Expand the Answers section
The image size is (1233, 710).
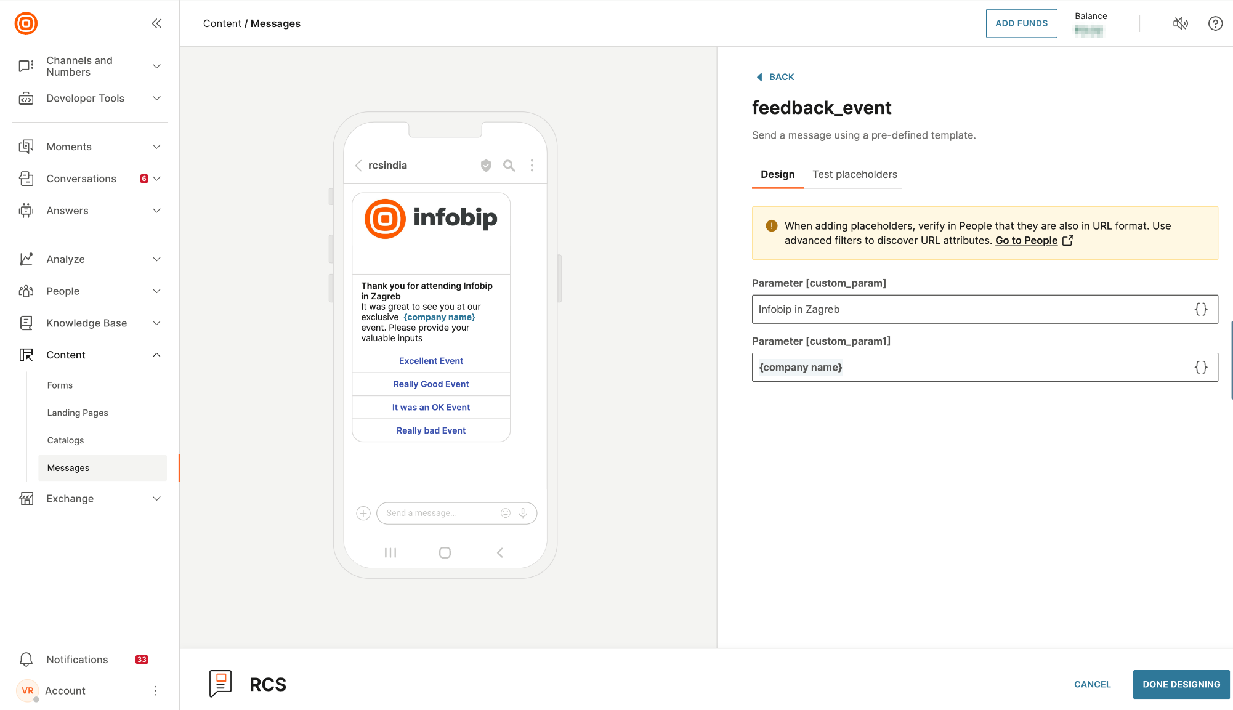156,211
